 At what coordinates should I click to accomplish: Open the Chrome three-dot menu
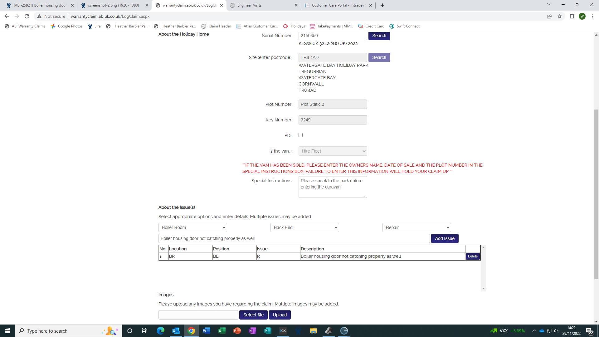(592, 16)
